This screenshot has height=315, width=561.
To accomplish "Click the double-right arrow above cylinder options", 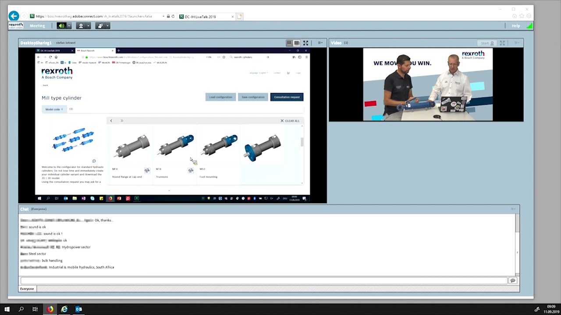I will point(122,121).
